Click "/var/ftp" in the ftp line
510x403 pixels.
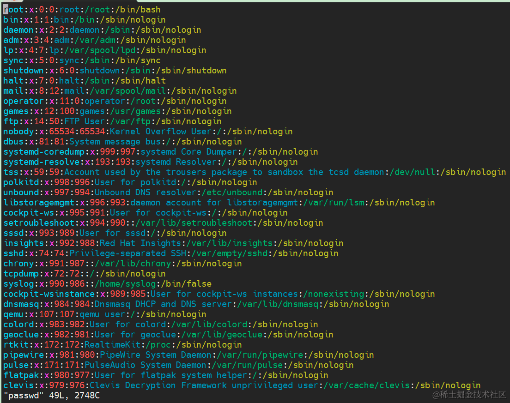130,121
